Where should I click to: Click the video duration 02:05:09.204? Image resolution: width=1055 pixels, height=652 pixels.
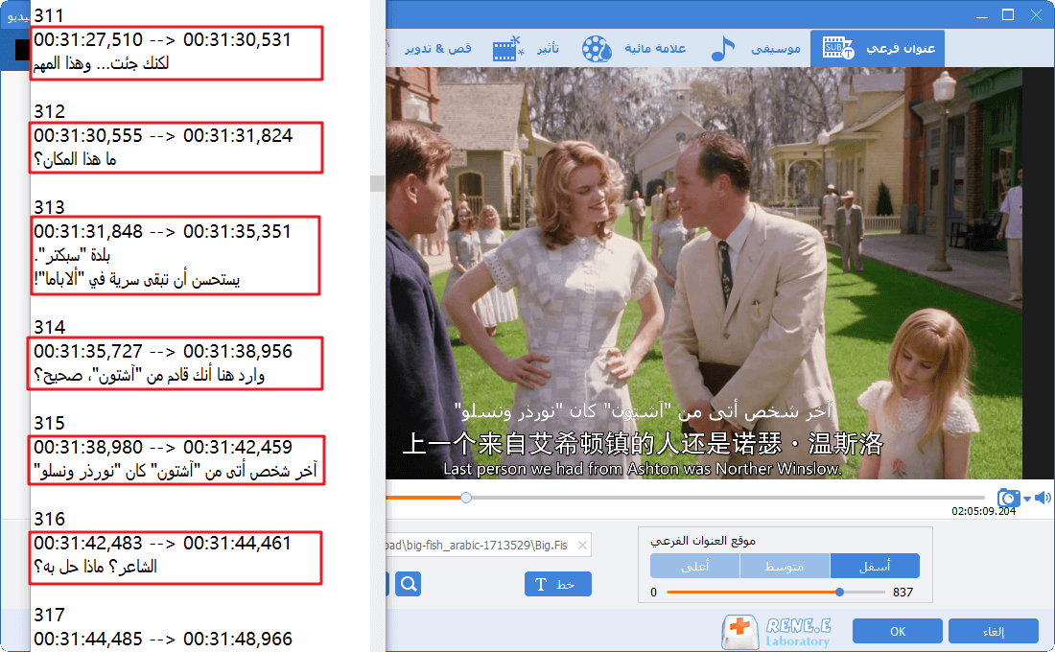[x=983, y=511]
